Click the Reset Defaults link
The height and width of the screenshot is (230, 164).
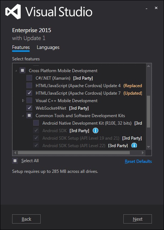(138, 161)
